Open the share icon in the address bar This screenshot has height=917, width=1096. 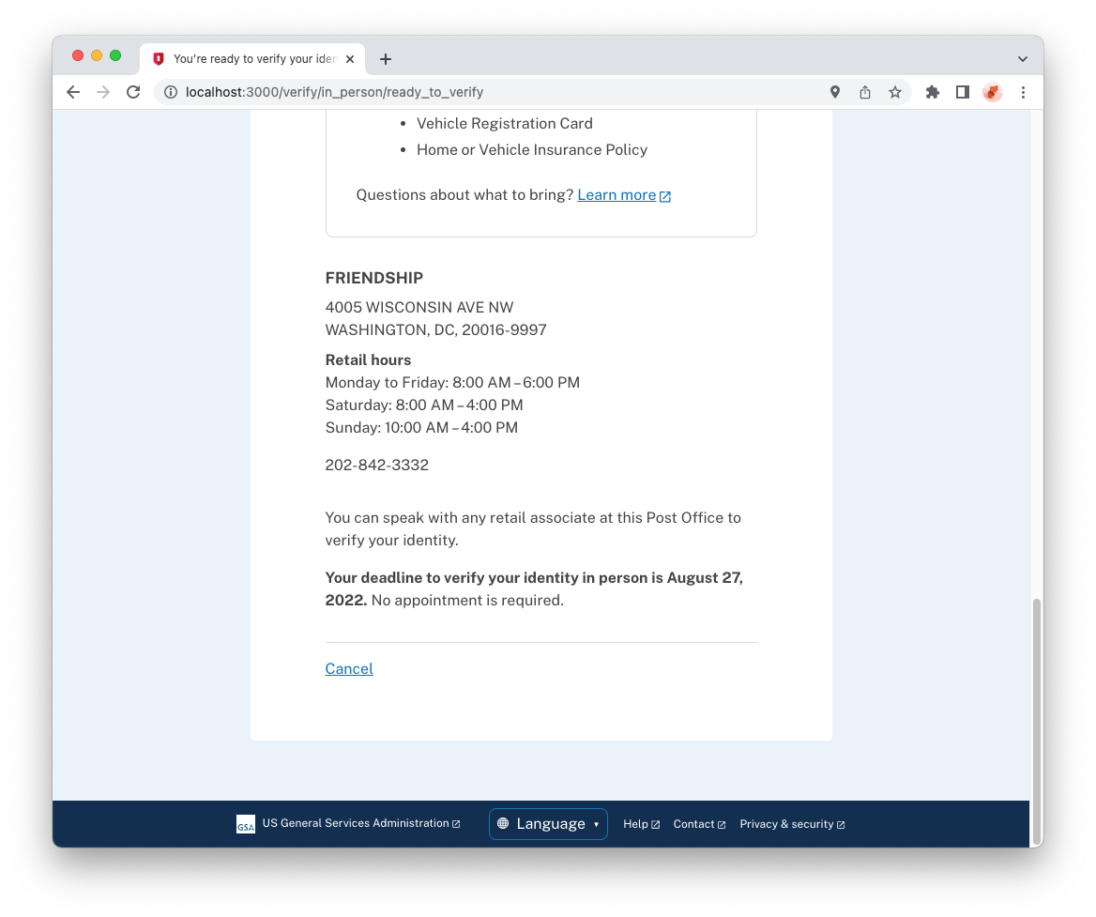click(x=864, y=92)
